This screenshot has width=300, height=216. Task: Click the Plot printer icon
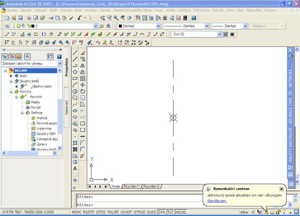pos(28,18)
